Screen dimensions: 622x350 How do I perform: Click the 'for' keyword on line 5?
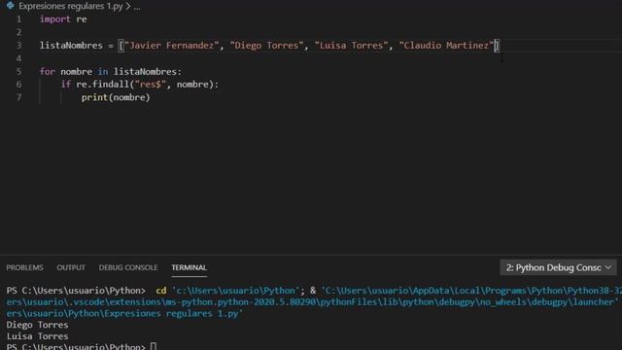pos(48,71)
